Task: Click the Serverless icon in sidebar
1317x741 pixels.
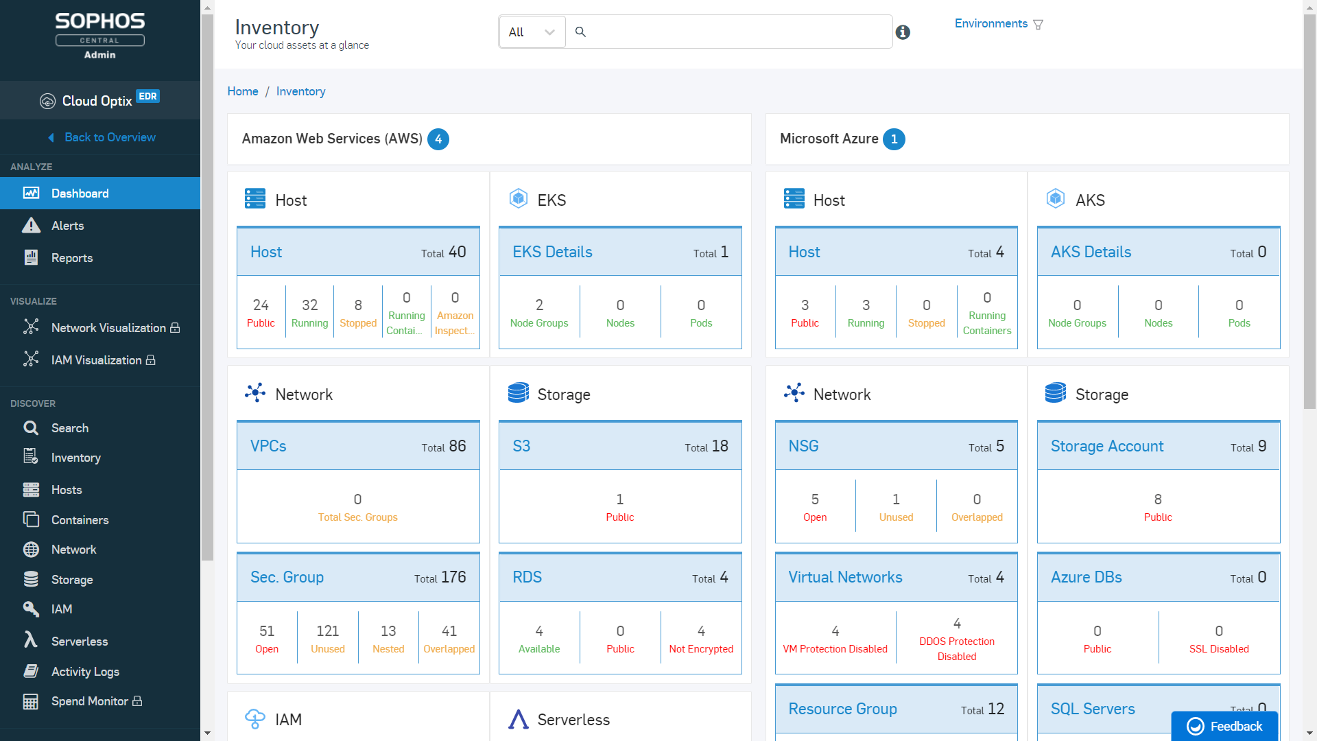Action: [30, 639]
